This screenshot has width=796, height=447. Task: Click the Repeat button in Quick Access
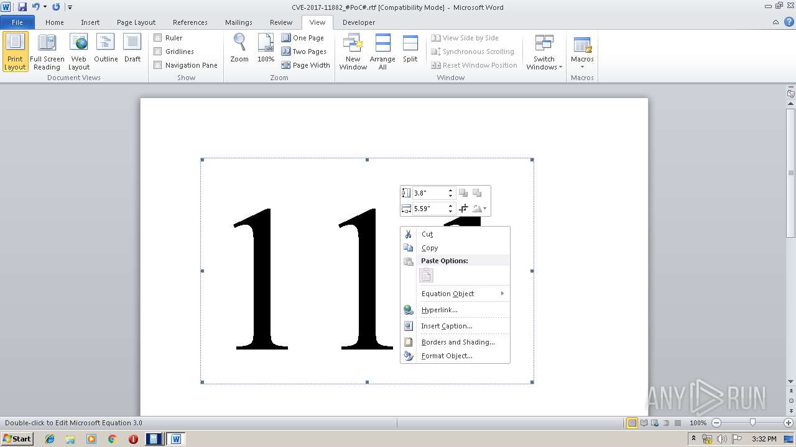(56, 7)
